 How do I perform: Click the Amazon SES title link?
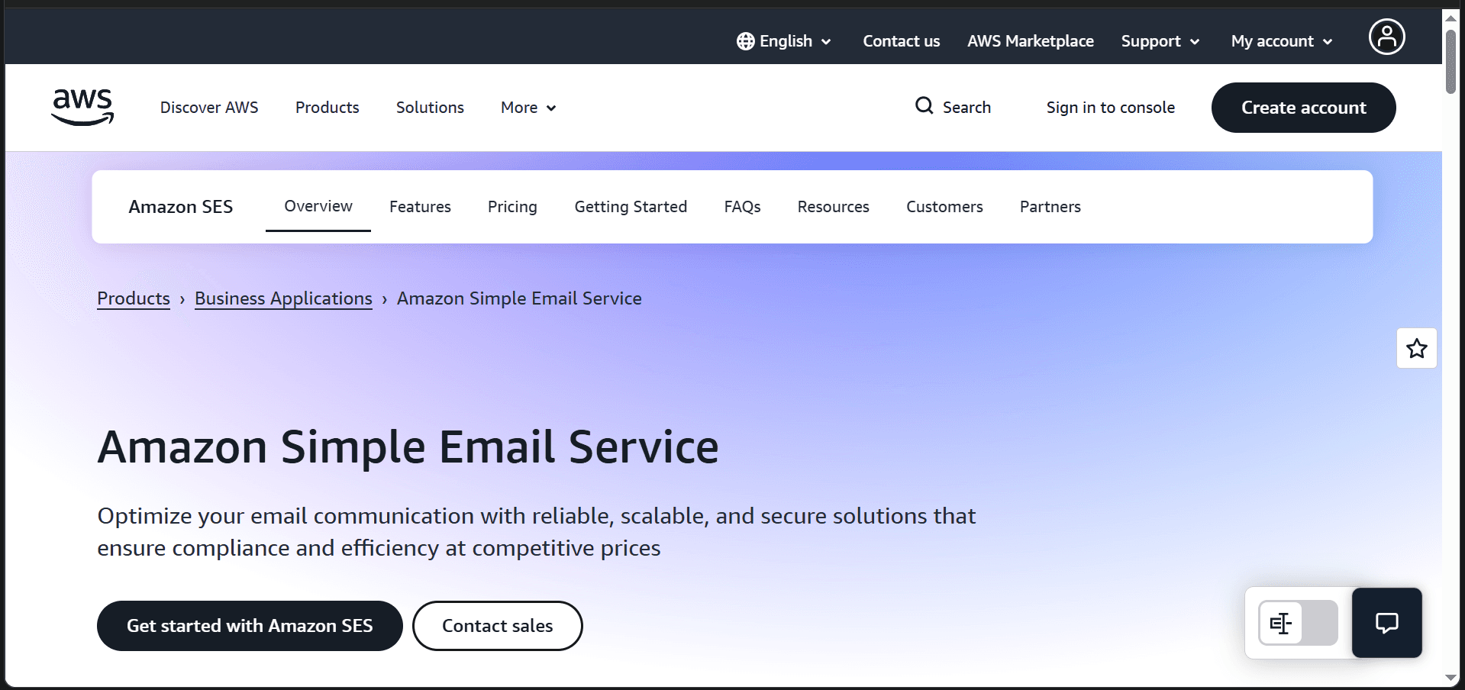(x=180, y=207)
